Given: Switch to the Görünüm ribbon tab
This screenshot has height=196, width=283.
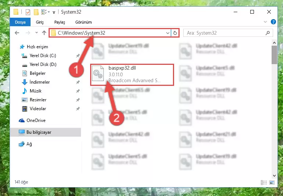Looking at the screenshot, I should pos(84,22).
